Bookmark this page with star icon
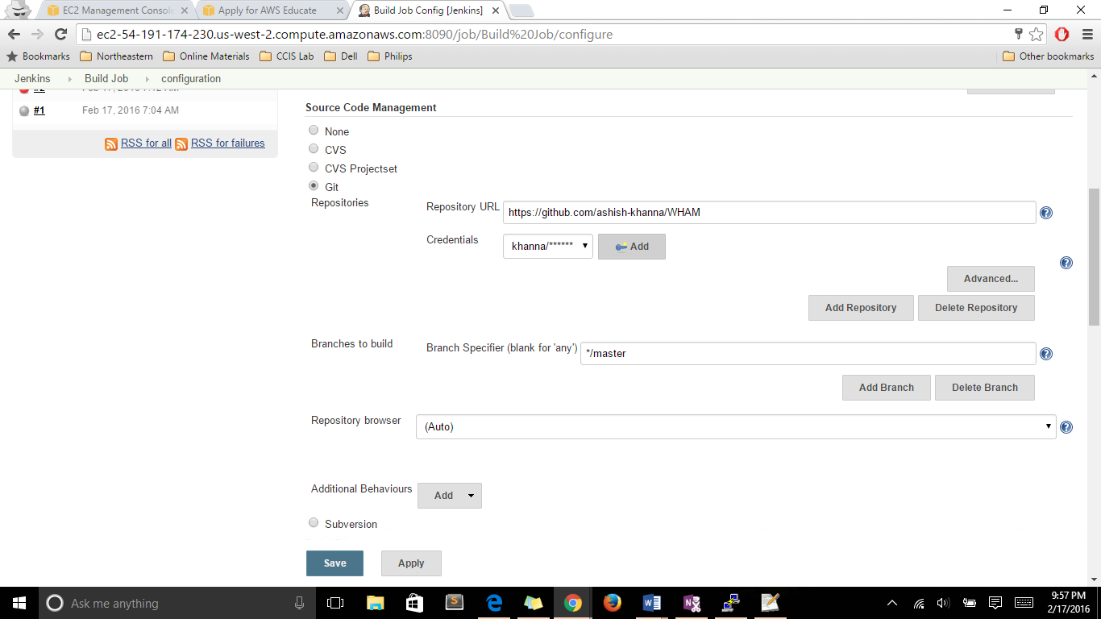The height and width of the screenshot is (619, 1101). (1037, 34)
